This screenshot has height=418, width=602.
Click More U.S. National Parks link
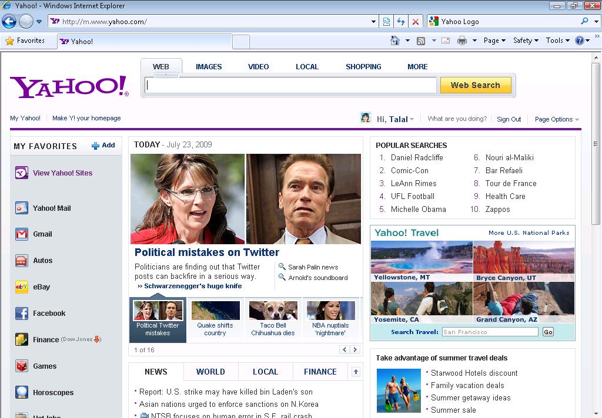coord(529,232)
